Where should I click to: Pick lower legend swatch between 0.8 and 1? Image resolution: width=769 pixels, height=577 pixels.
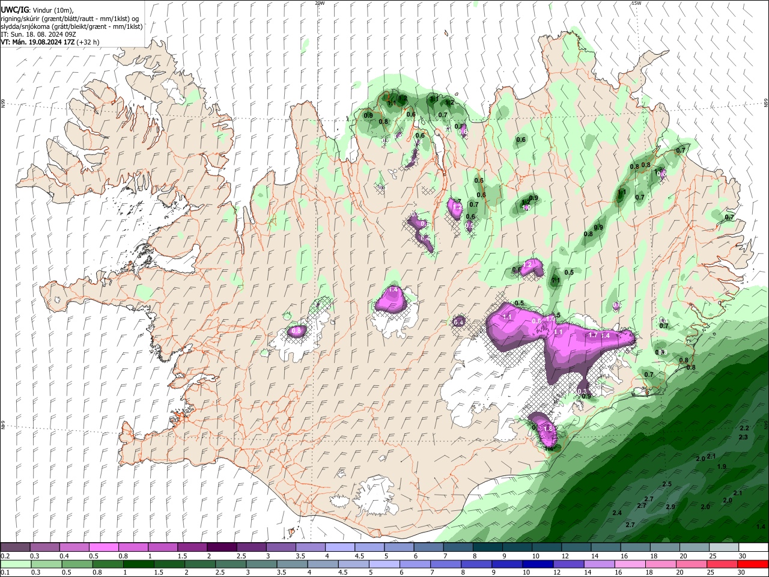coord(108,564)
